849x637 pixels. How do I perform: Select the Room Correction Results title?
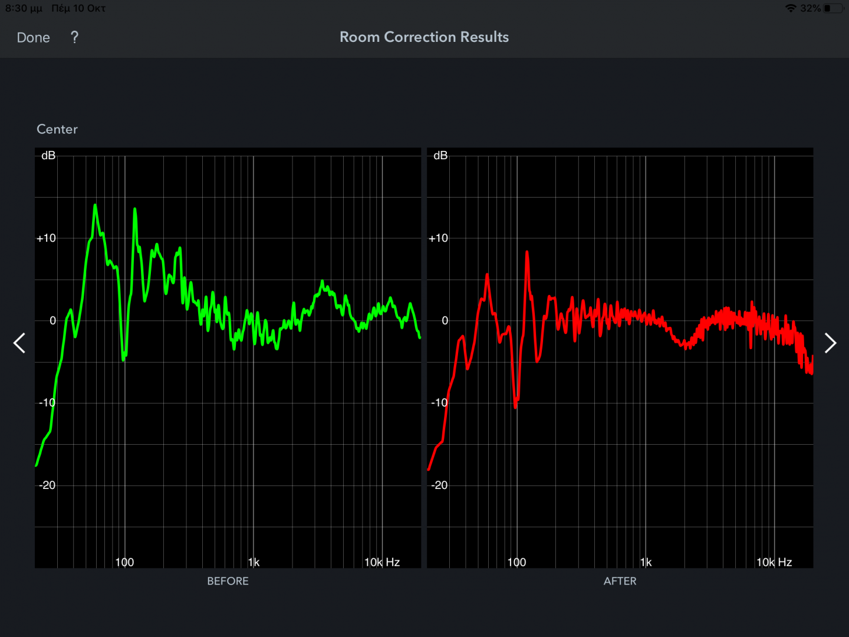tap(424, 37)
